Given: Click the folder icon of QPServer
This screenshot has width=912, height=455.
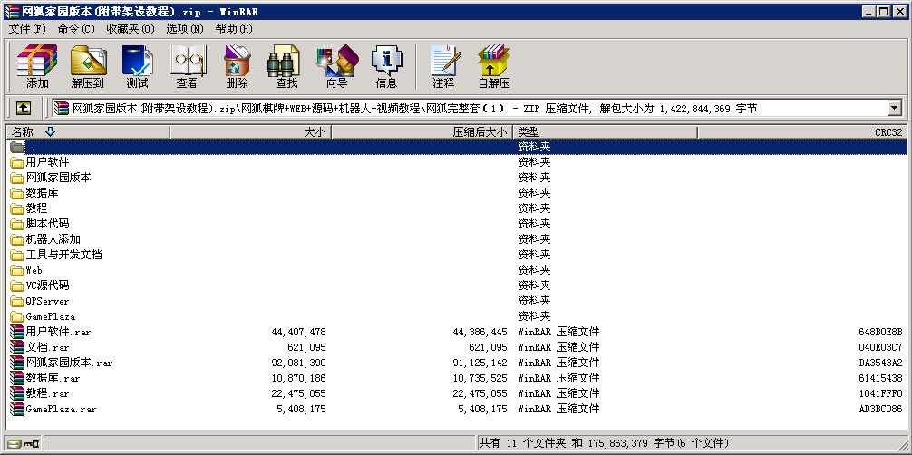Looking at the screenshot, I should pyautogui.click(x=17, y=301).
